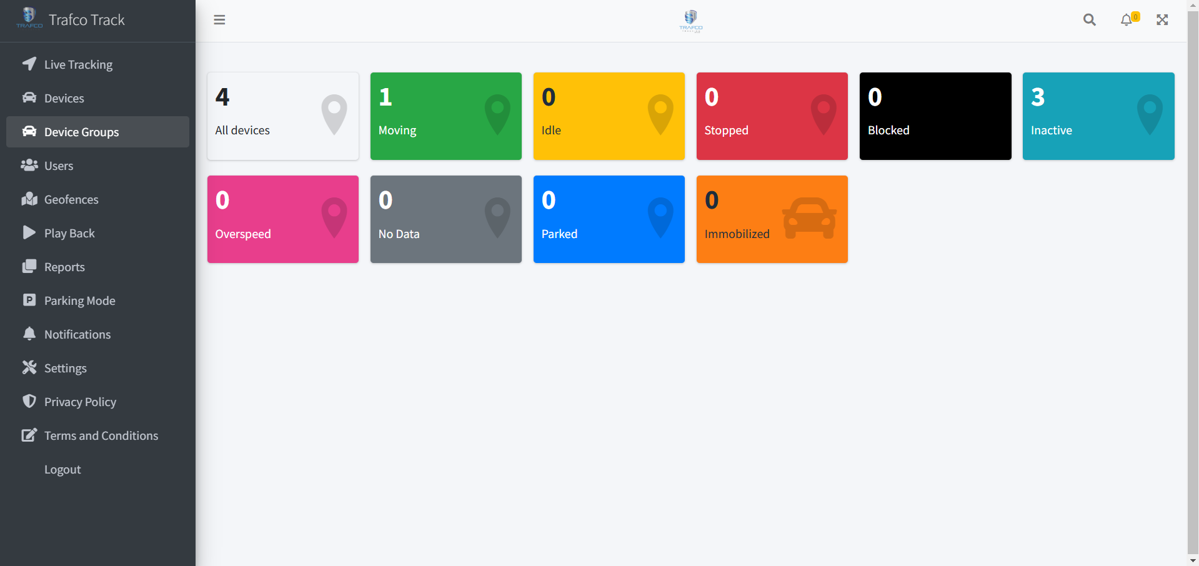This screenshot has width=1199, height=566.
Task: Open the Moving devices card
Action: click(x=445, y=116)
